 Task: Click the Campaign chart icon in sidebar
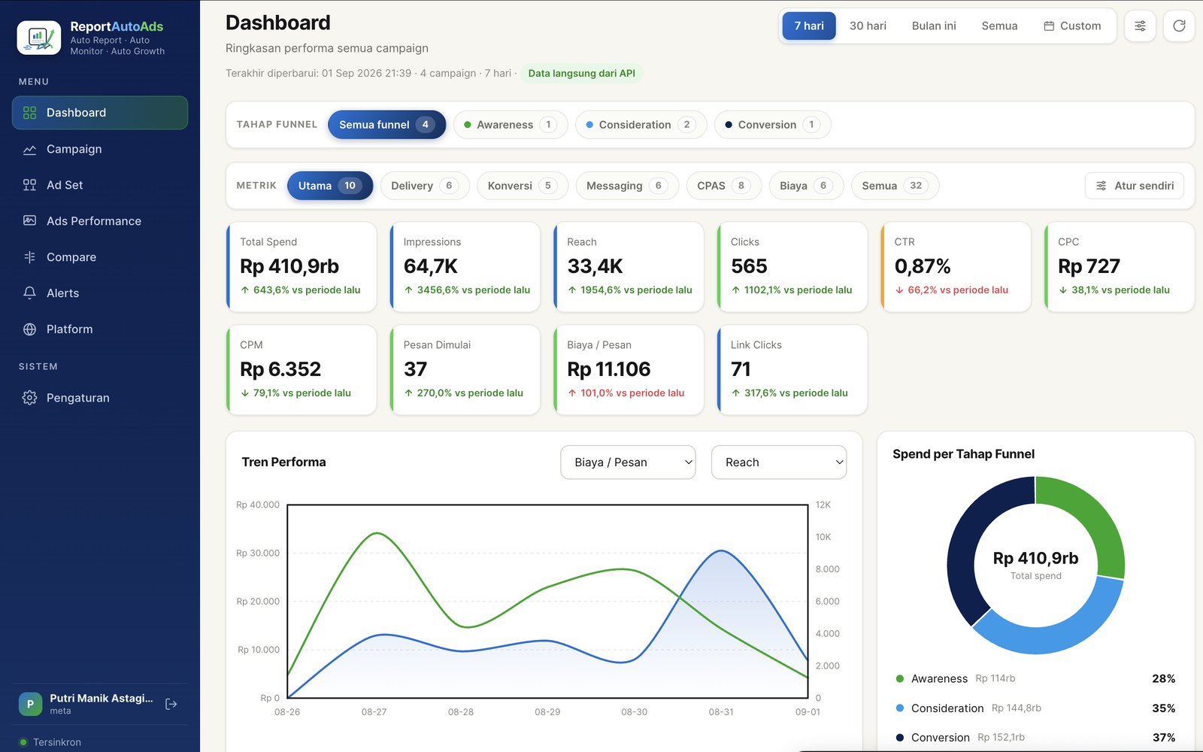29,149
